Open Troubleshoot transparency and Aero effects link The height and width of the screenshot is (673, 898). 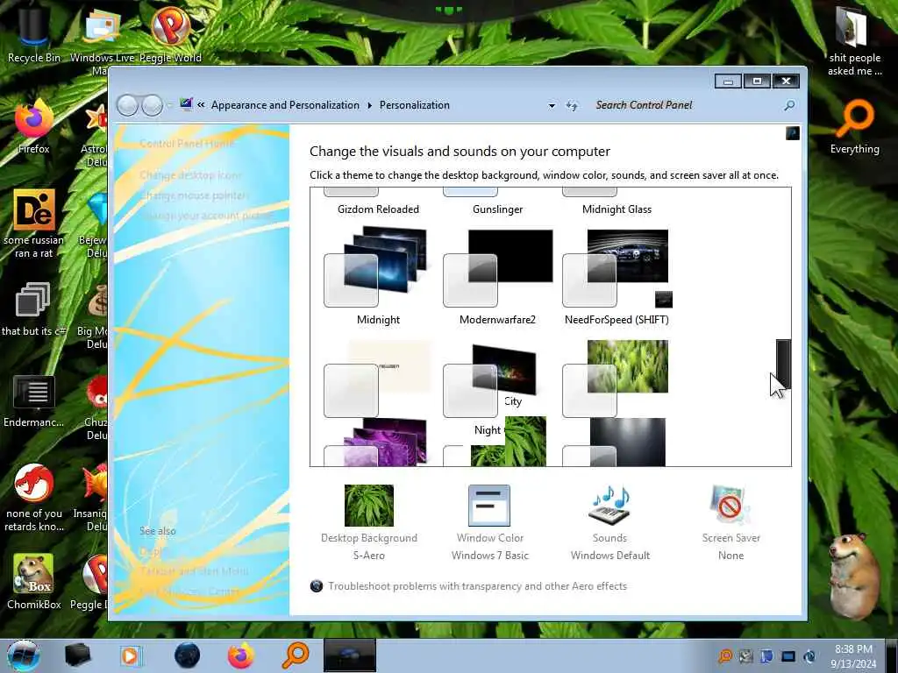coord(477,586)
